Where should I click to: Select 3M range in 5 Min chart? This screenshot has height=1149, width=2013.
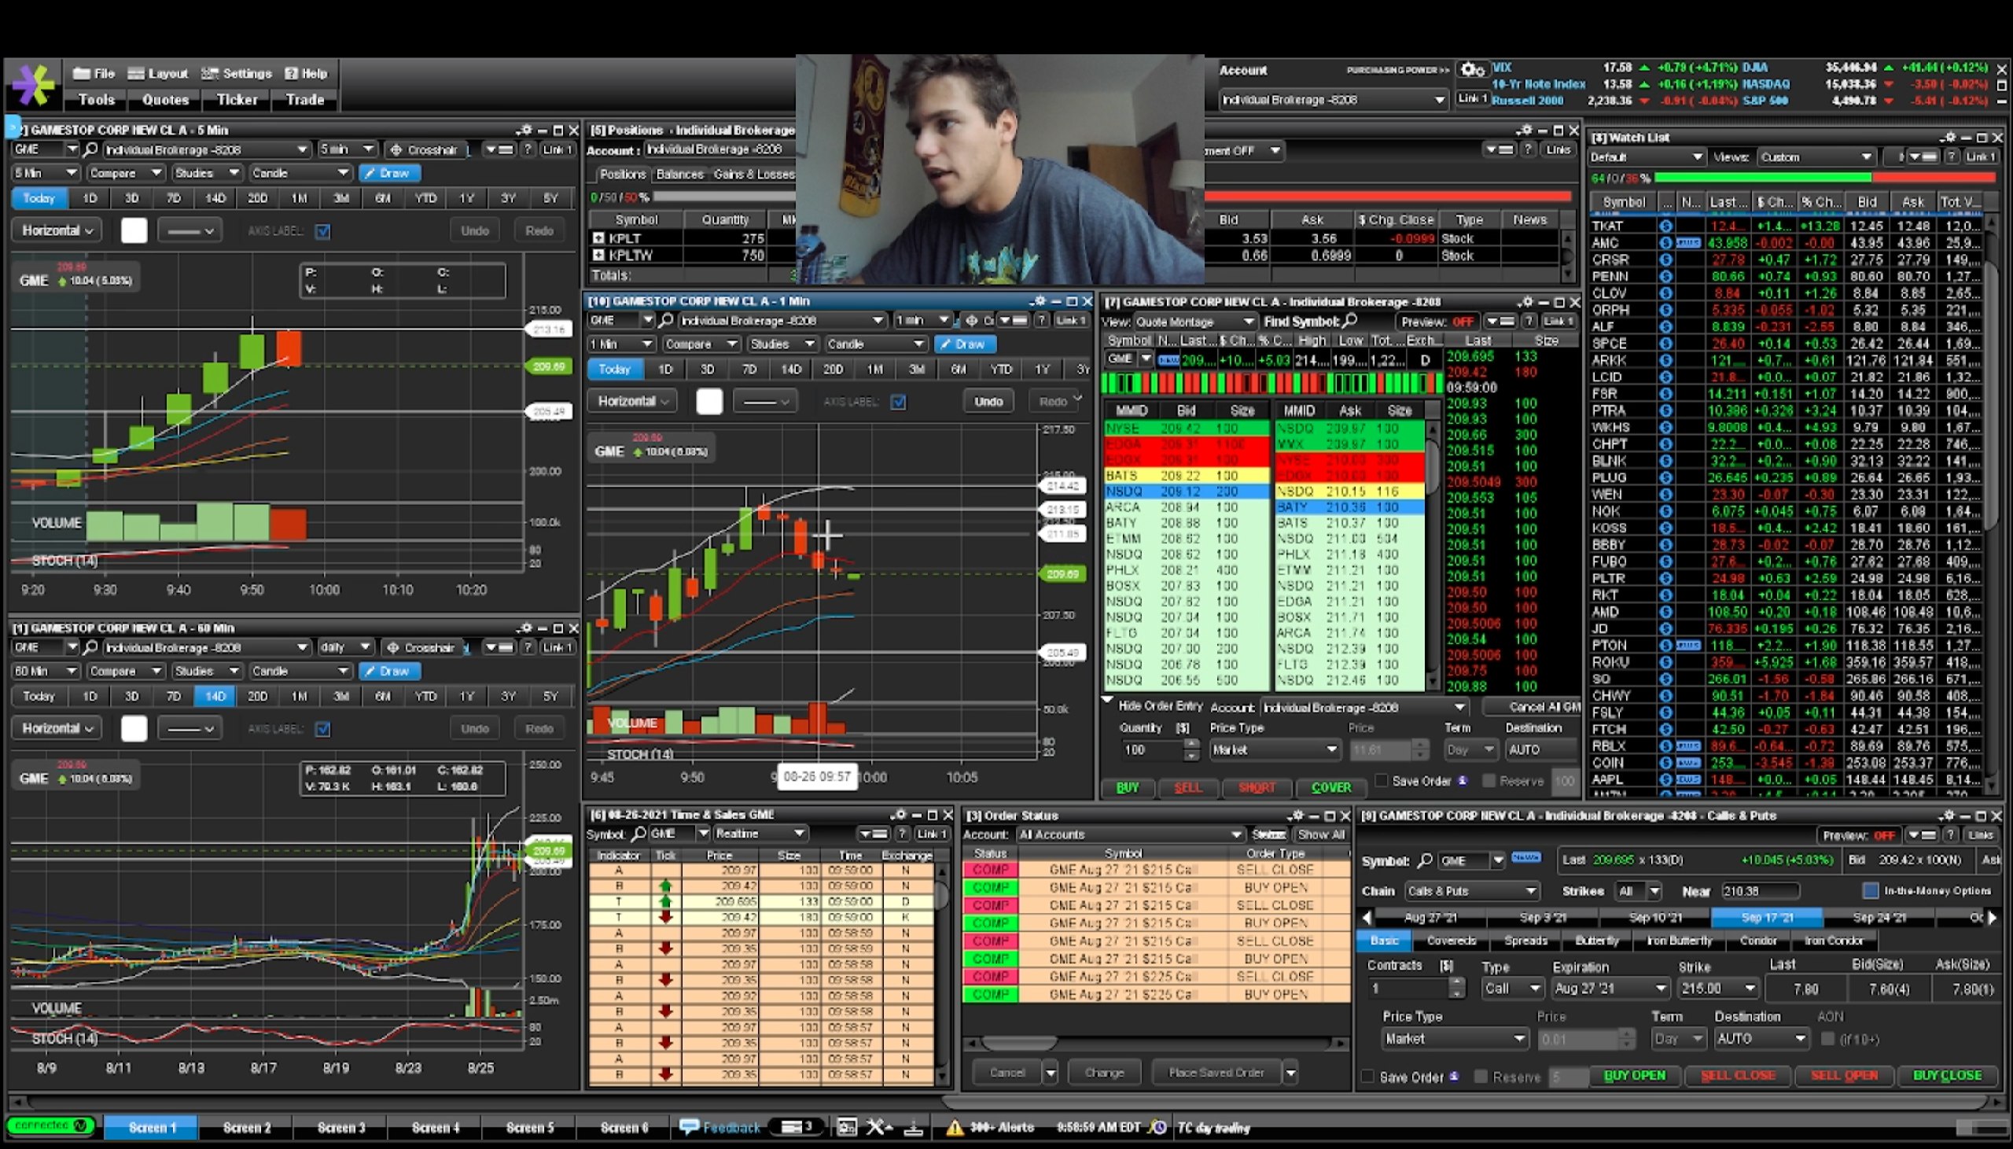click(x=340, y=198)
